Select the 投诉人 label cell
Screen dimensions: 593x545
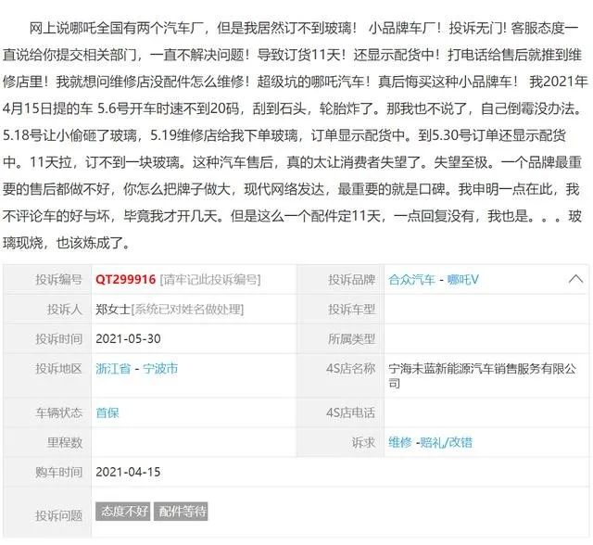(x=47, y=310)
